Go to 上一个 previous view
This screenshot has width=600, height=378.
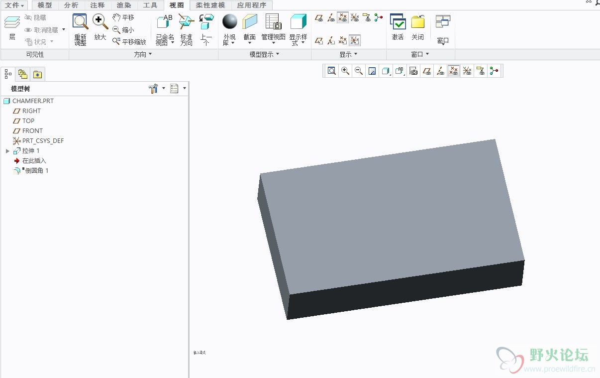click(206, 29)
